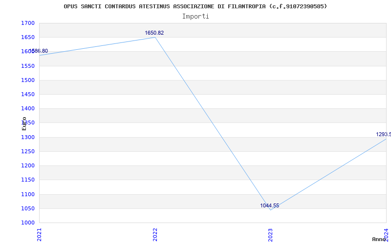Viewport: 391px width, 244px height.
Task: Click the 1050 y-axis tick label
Action: click(28, 208)
